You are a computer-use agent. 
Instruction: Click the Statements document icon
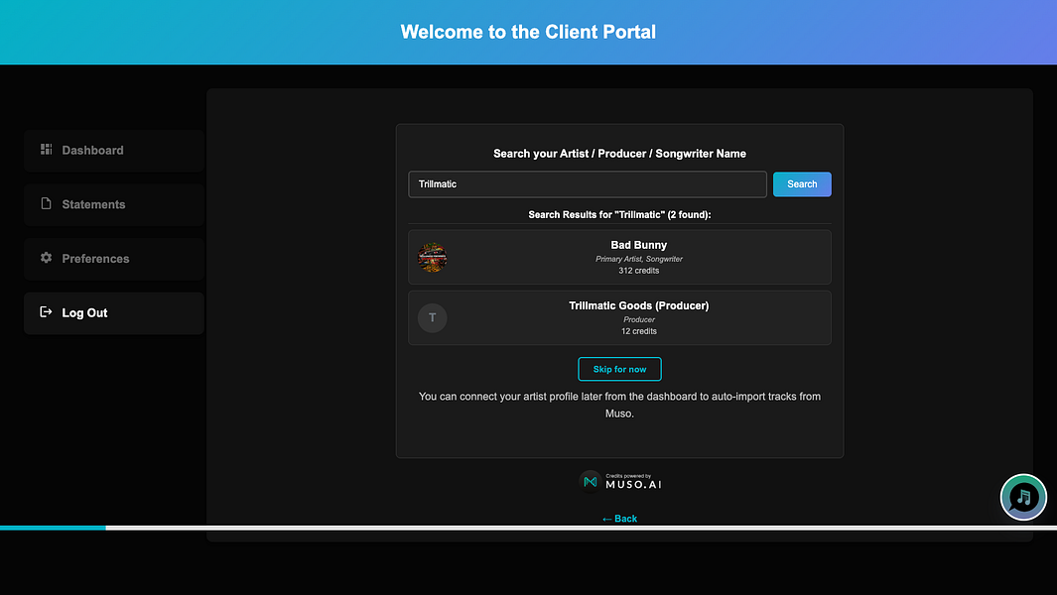pos(46,203)
